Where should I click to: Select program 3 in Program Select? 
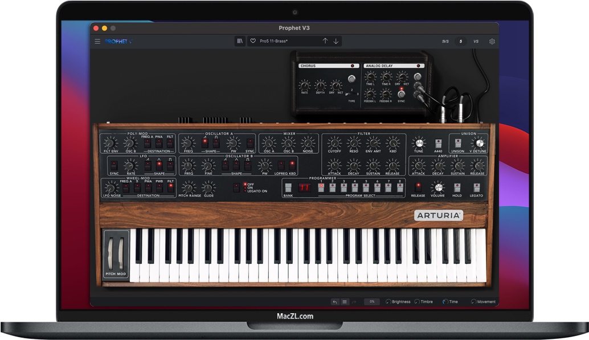click(x=344, y=187)
